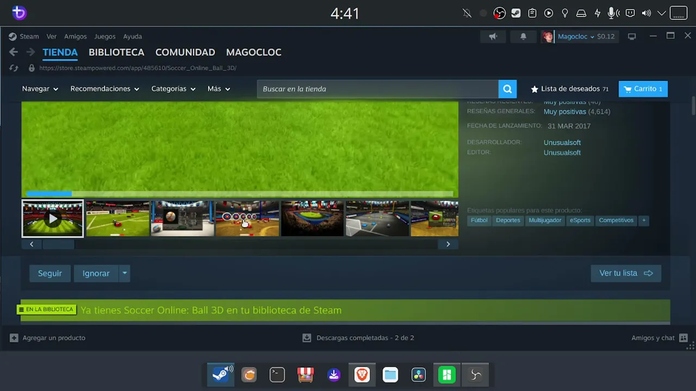The height and width of the screenshot is (391, 696).
Task: Show more tags with the plus button
Action: coord(644,220)
